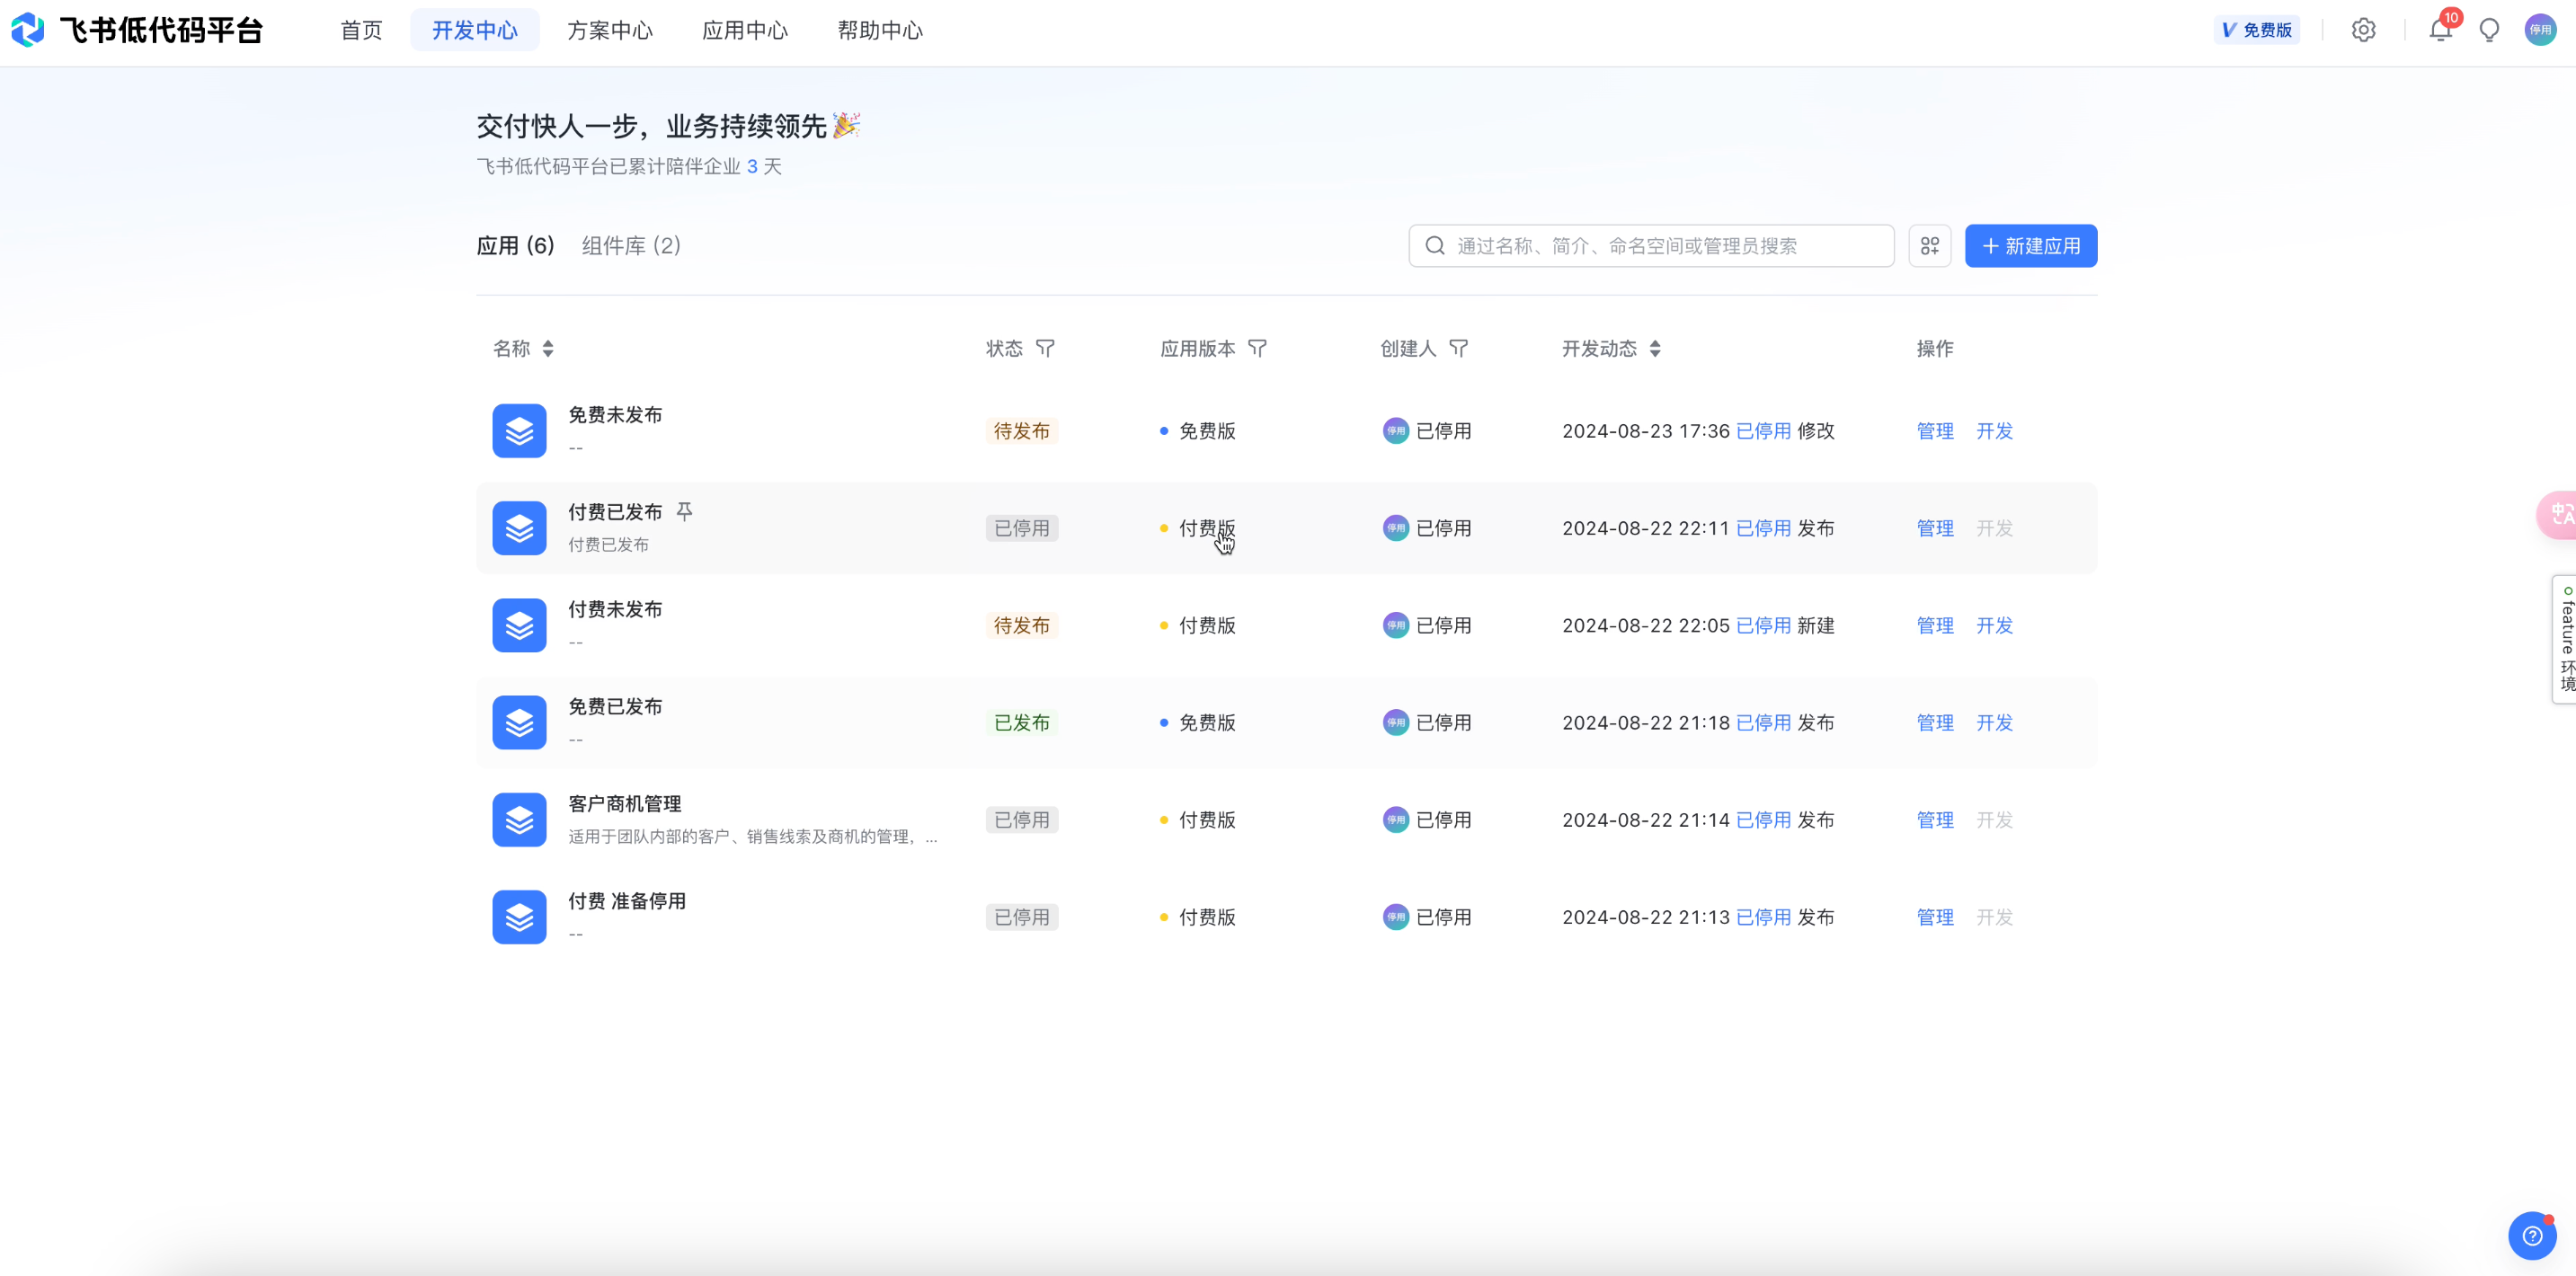Go to 首页 in top navigation
Screen dimensions: 2576x1276
pos(361,30)
